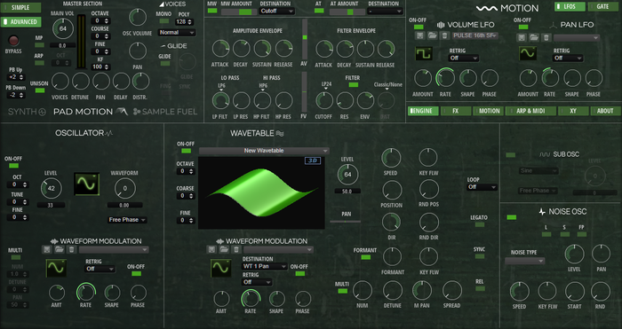Switch to the ARP & MIDI tab
Viewport: 622px width, 329px height.
530,111
